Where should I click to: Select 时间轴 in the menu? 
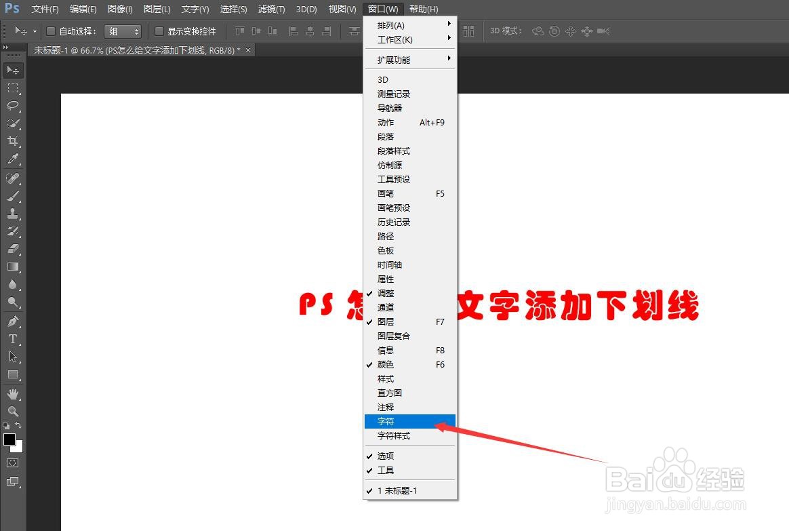pos(388,264)
